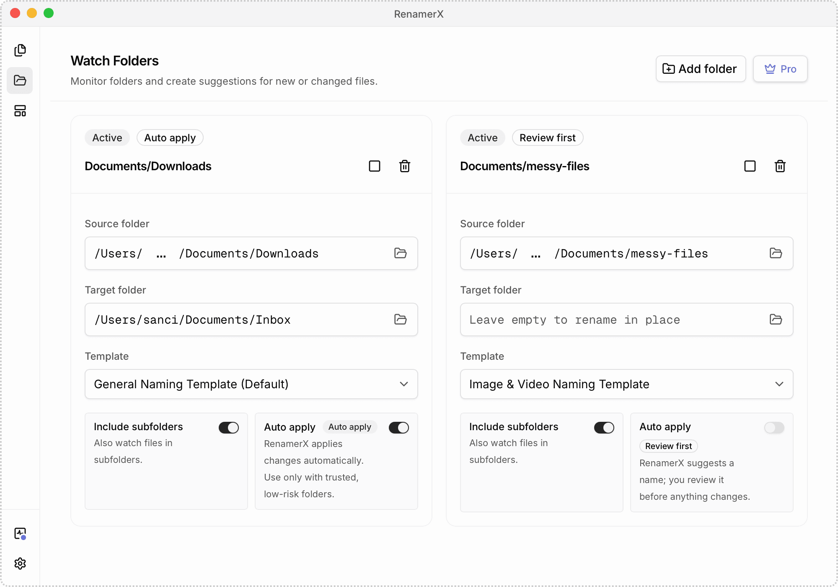Browse source folder for Documents/Downloads
This screenshot has height=587, width=838.
[401, 253]
